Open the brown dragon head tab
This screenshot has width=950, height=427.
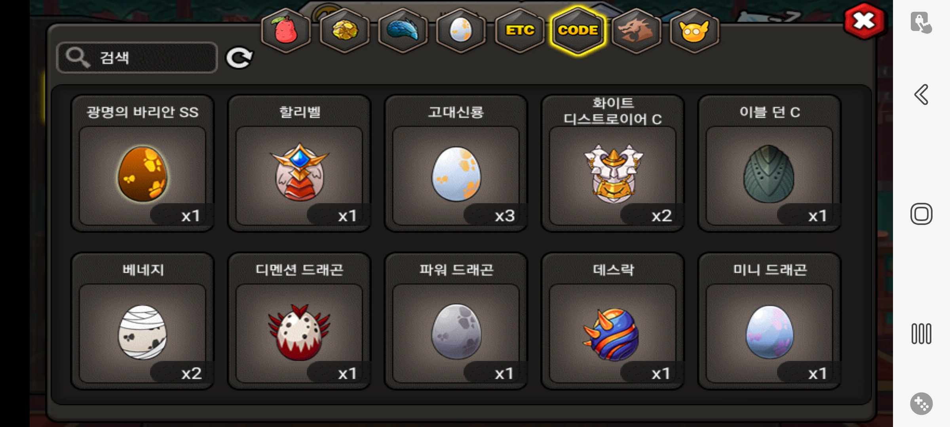tap(636, 31)
